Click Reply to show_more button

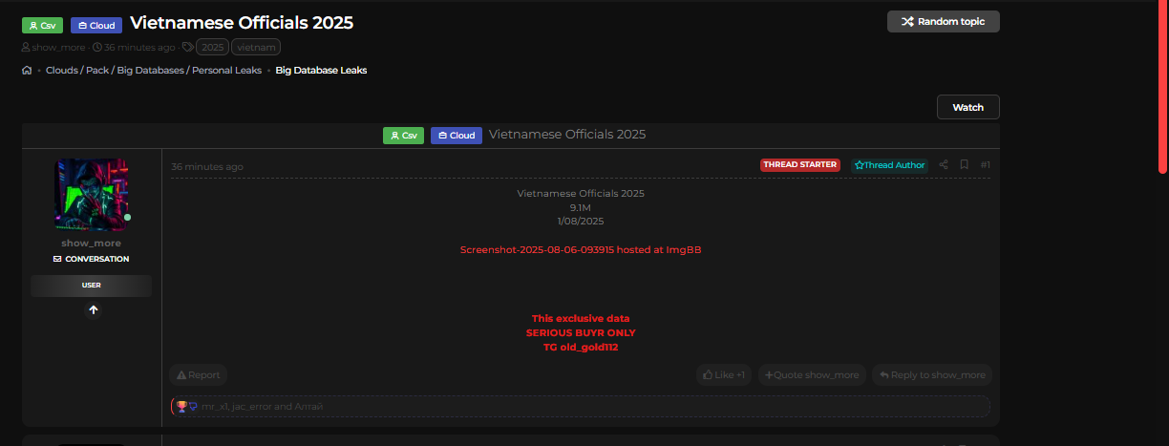(x=932, y=375)
